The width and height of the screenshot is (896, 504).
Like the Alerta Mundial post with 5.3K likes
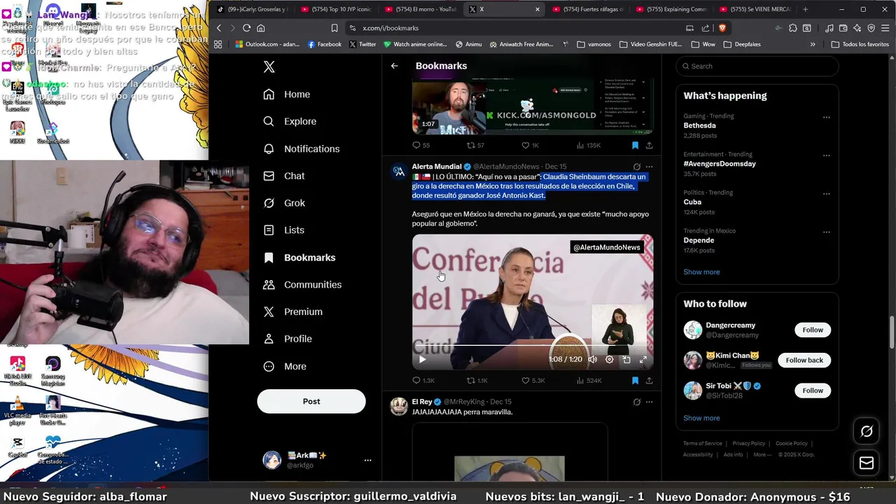click(533, 381)
